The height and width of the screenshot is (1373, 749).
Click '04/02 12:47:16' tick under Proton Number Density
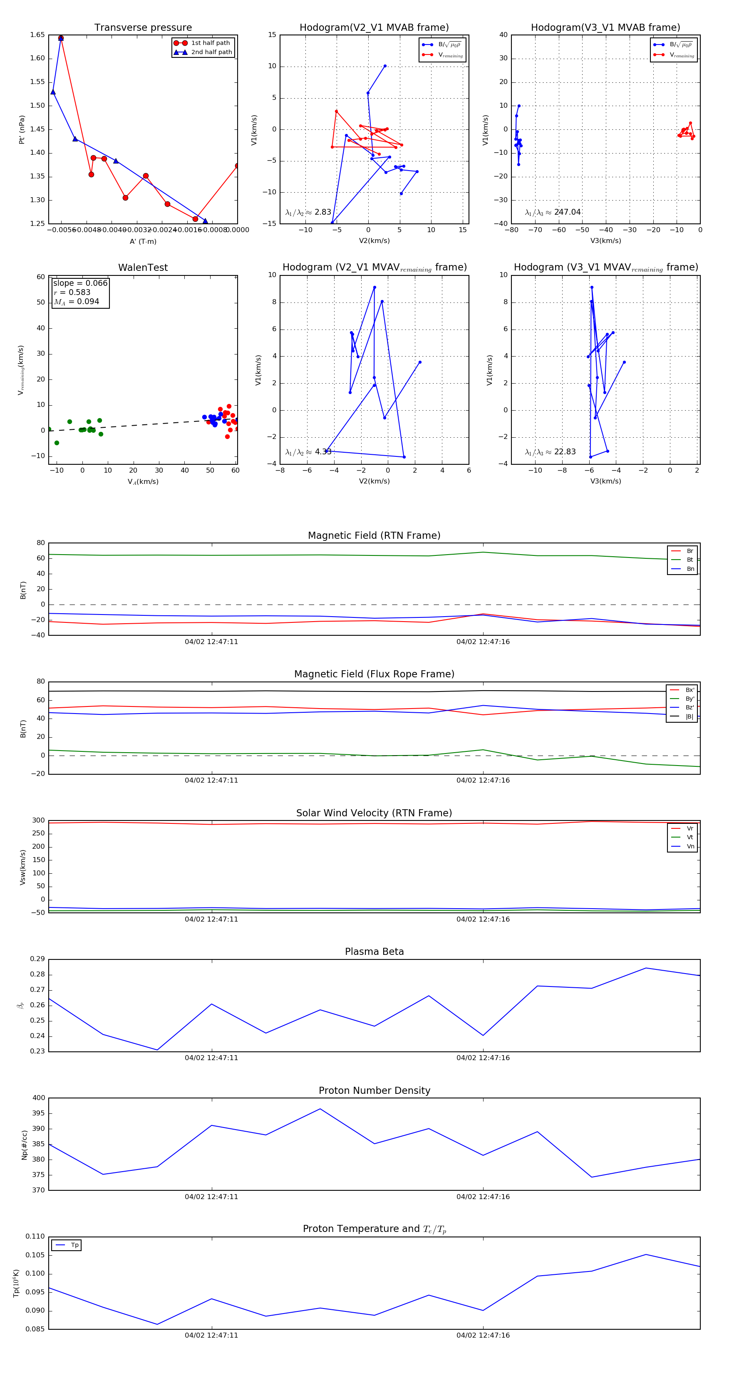(x=483, y=1197)
